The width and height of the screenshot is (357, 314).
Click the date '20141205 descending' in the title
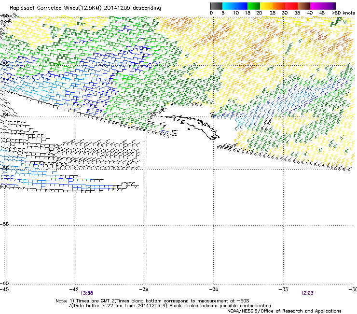click(133, 8)
